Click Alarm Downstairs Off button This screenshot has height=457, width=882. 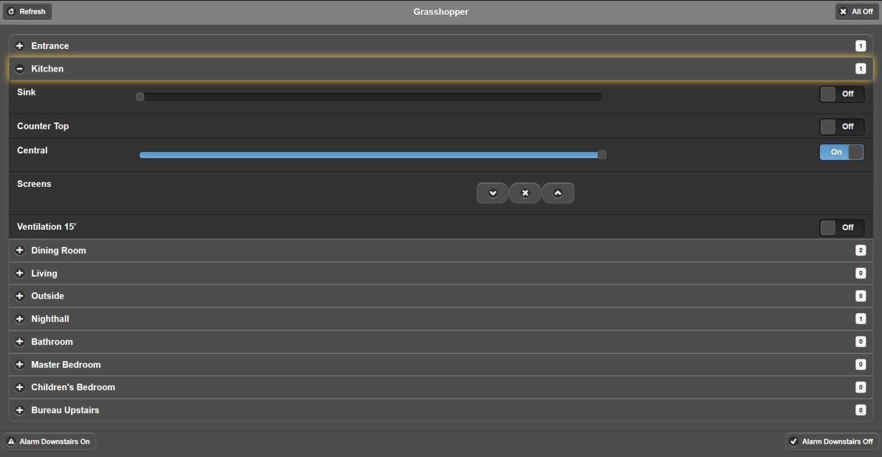click(x=832, y=442)
